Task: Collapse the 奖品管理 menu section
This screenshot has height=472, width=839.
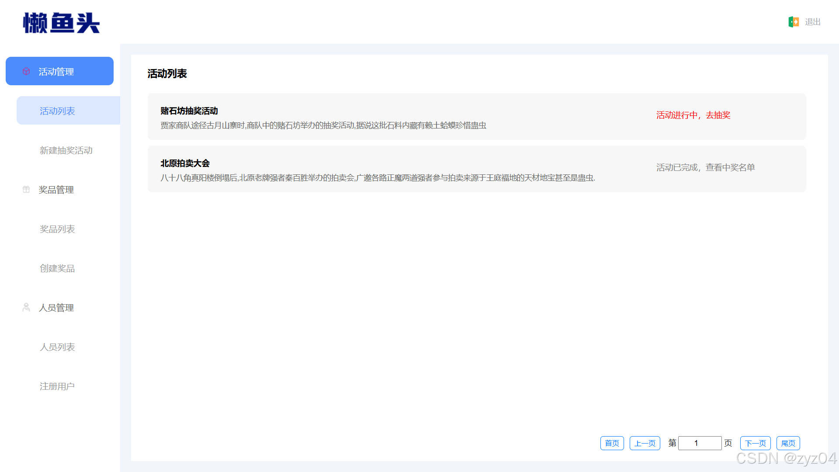Action: tap(56, 190)
